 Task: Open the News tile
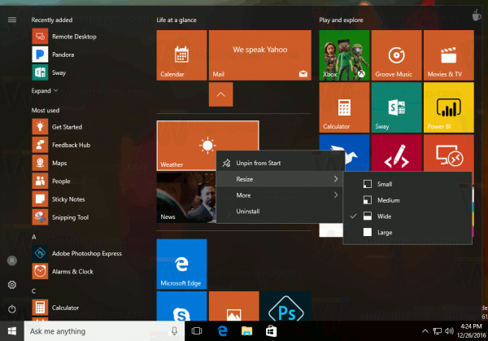[x=185, y=198]
